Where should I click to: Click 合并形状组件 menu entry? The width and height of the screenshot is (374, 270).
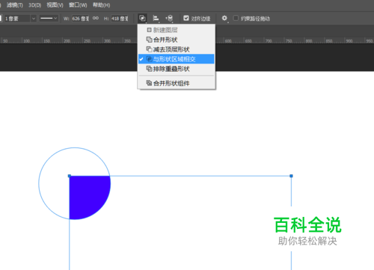click(x=177, y=83)
